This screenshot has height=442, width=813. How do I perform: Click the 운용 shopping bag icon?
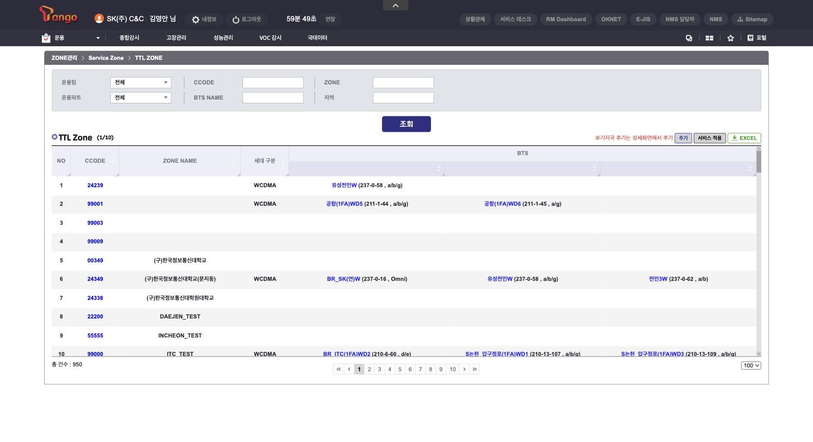[x=46, y=38]
